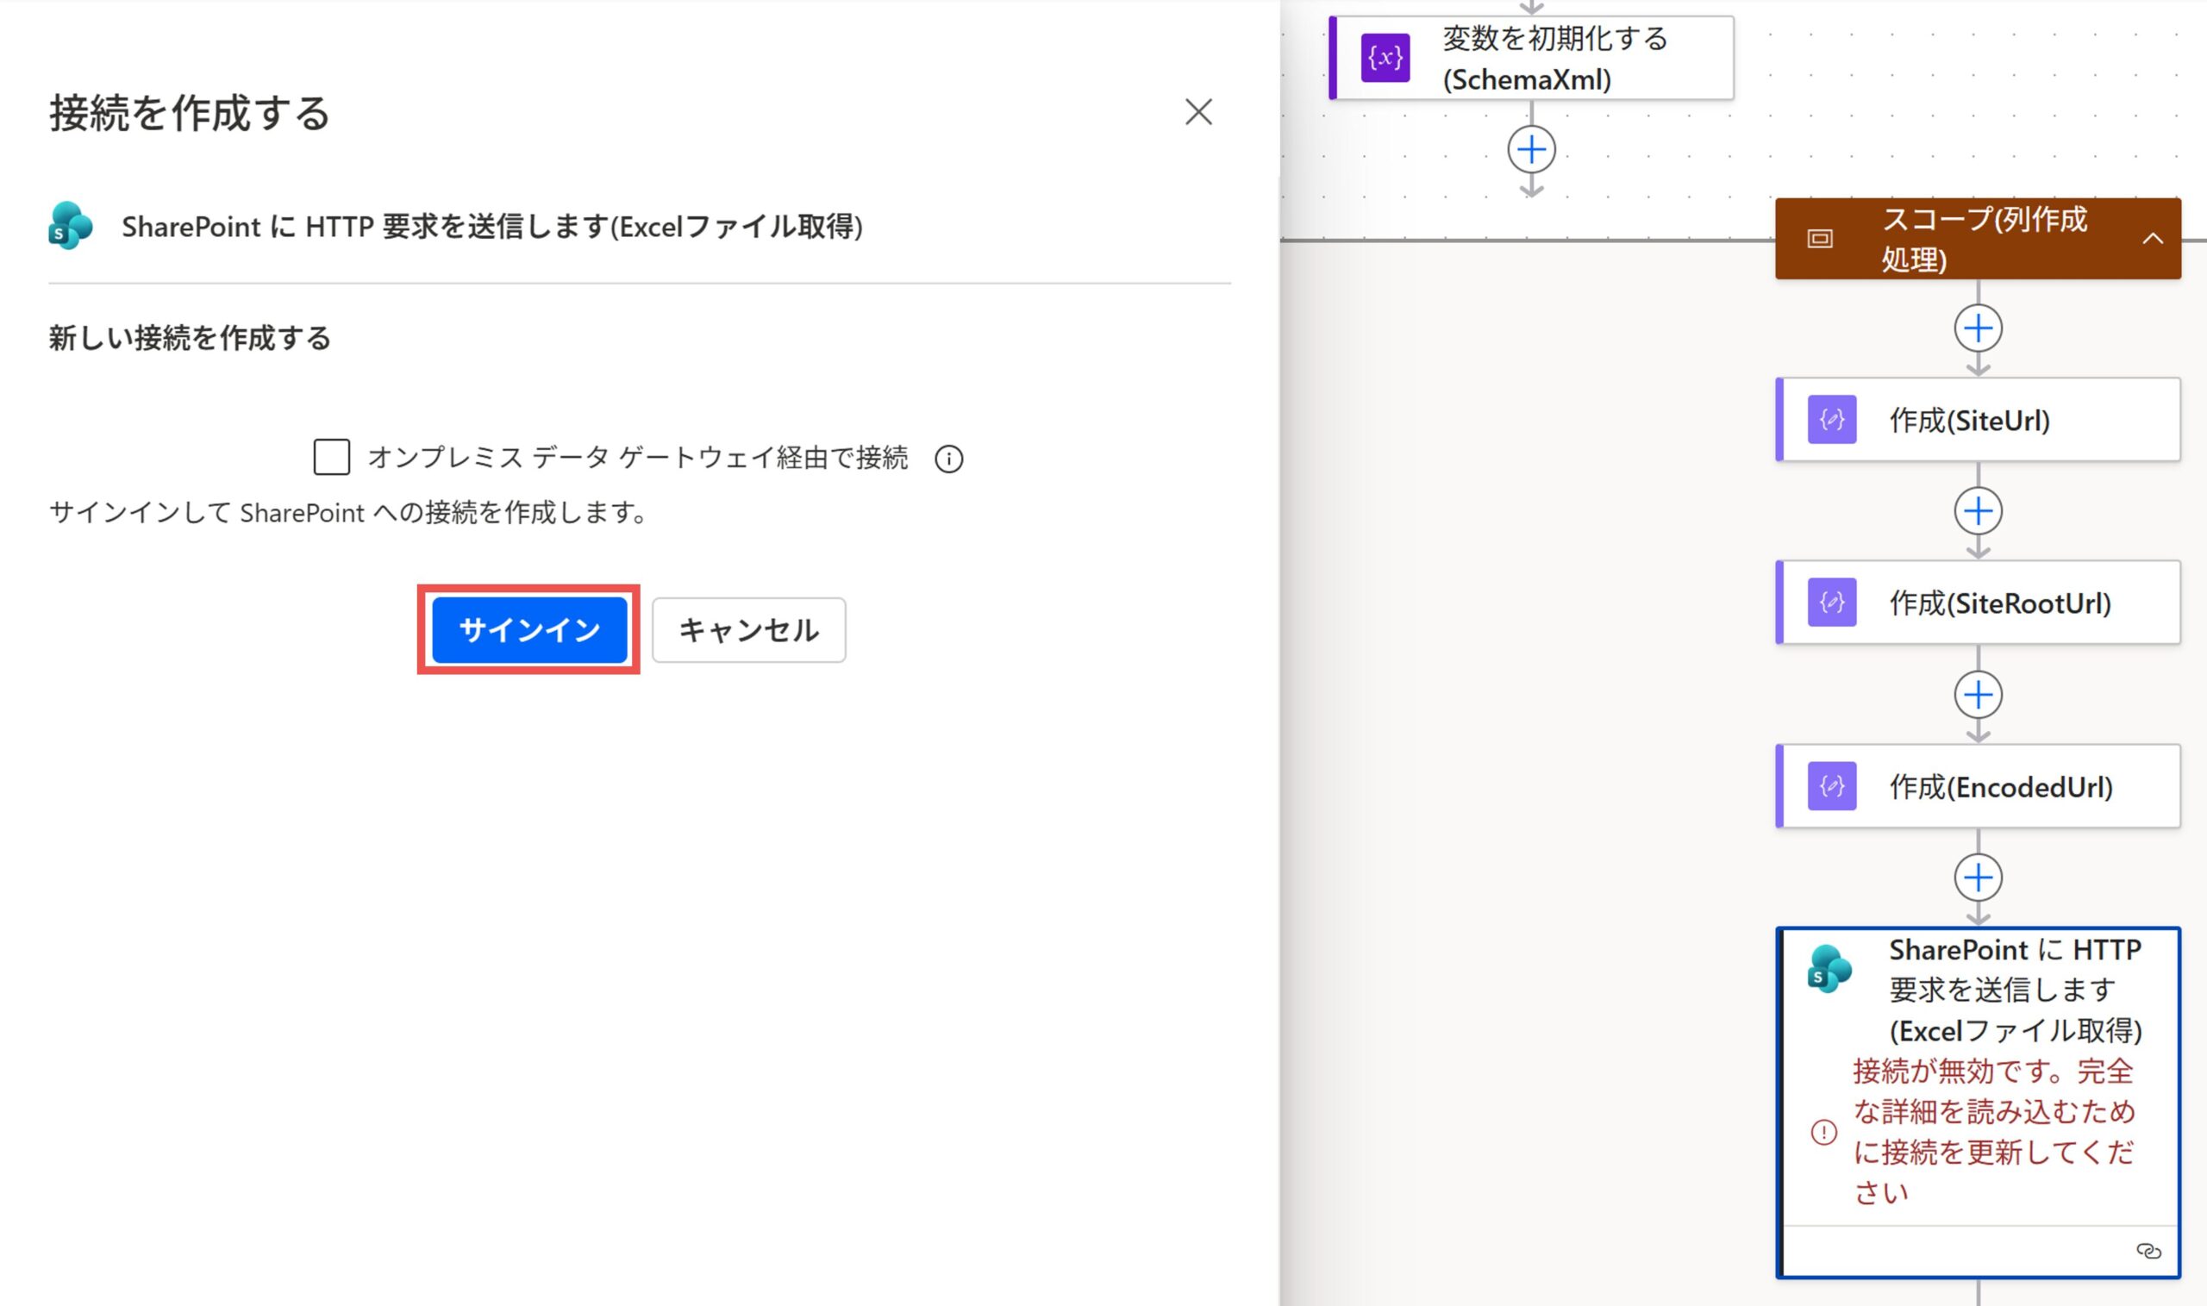The image size is (2207, 1306).
Task: Click the 接続が無効です error message
Action: [x=1993, y=1132]
